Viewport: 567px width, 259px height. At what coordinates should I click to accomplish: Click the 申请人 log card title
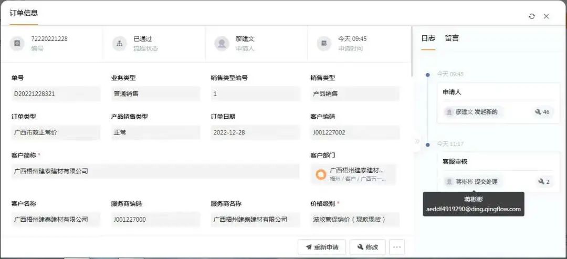(x=452, y=92)
